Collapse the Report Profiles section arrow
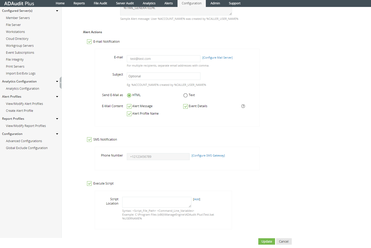The width and height of the screenshot is (371, 248). click(x=57, y=119)
